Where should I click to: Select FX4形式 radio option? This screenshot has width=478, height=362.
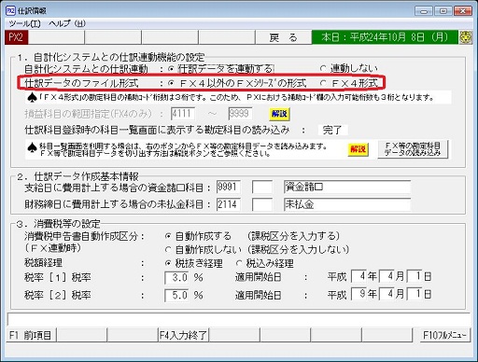pyautogui.click(x=323, y=83)
